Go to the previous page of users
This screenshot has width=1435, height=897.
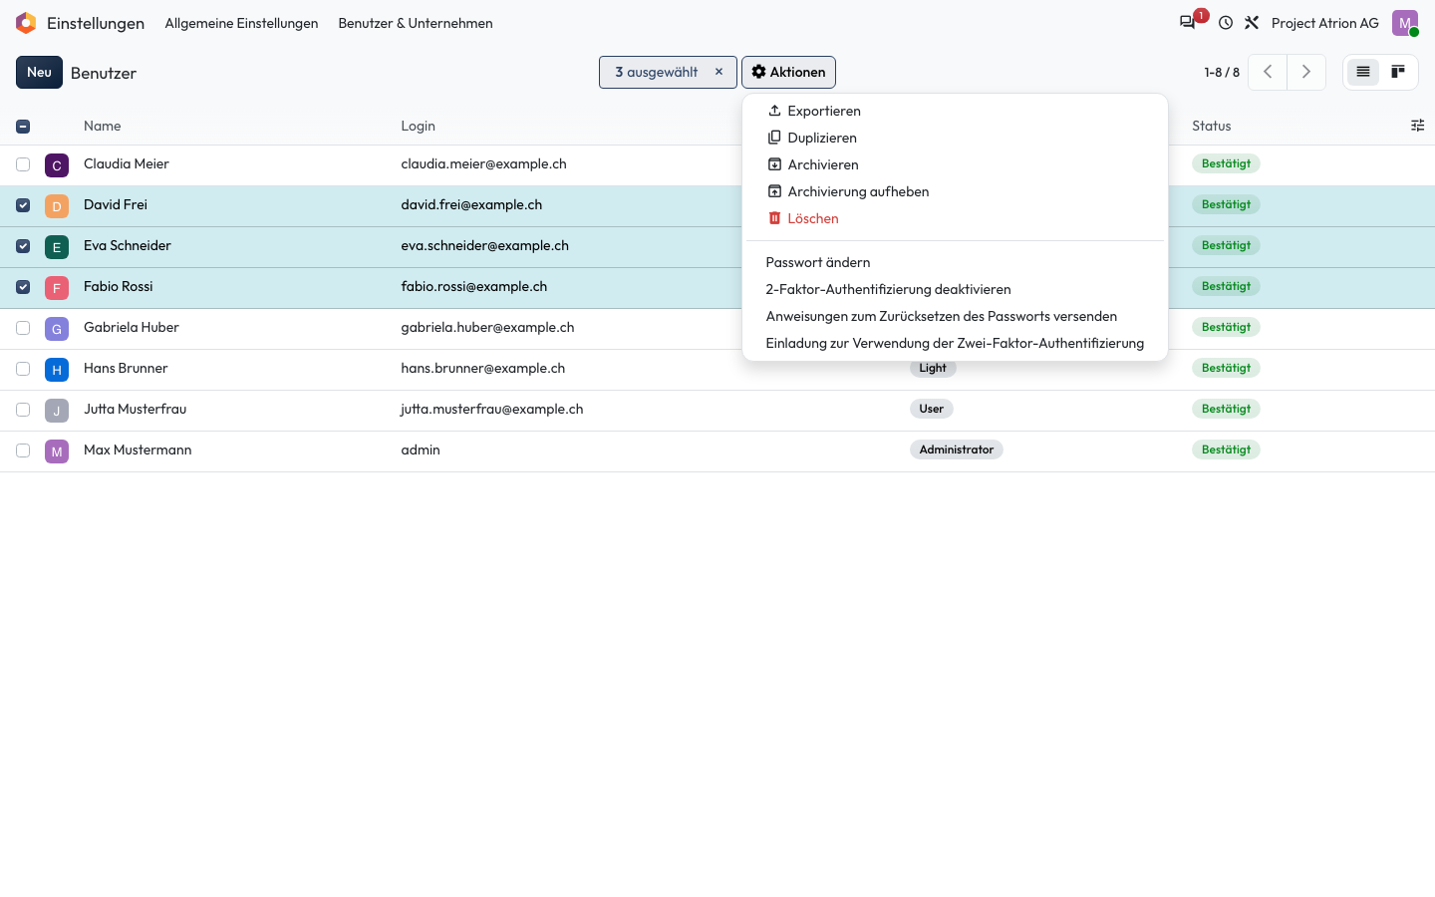click(x=1268, y=72)
